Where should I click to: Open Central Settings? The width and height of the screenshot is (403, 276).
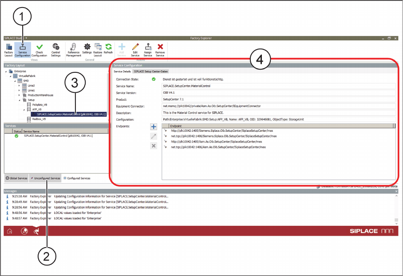[x=55, y=50]
